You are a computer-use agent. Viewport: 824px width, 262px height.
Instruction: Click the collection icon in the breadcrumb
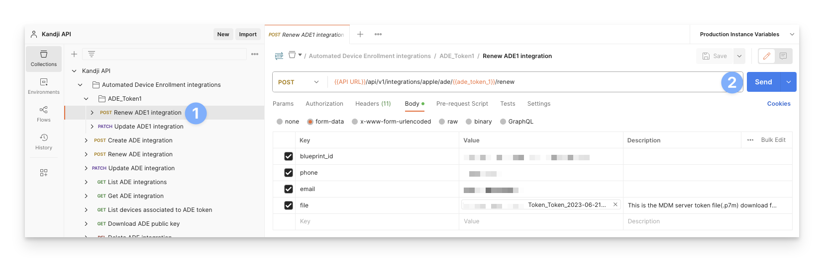(292, 55)
